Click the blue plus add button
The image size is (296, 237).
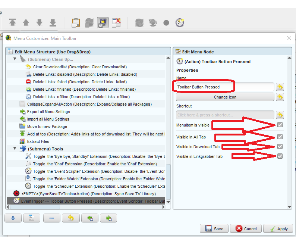(14, 218)
